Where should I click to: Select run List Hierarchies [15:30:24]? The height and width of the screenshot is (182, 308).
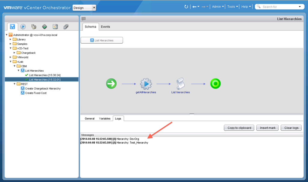coord(45,75)
